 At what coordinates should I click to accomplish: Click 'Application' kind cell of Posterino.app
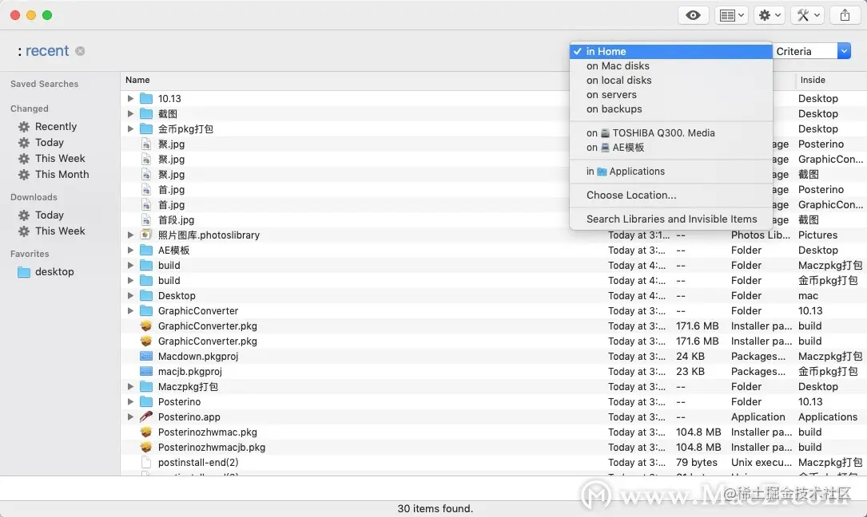(758, 417)
